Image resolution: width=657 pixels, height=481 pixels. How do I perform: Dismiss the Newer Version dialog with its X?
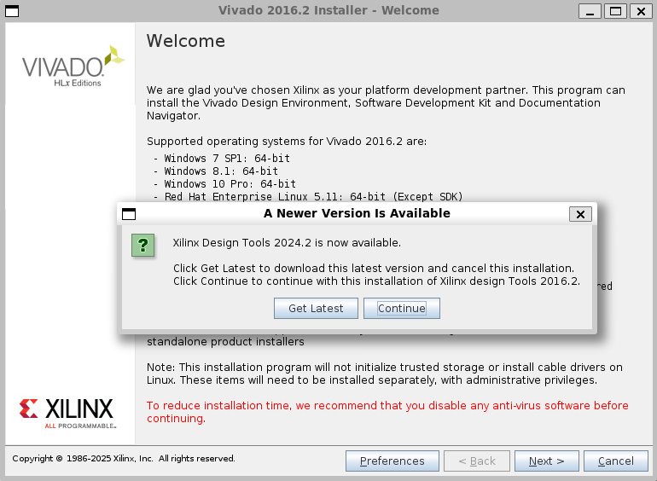[x=580, y=214]
